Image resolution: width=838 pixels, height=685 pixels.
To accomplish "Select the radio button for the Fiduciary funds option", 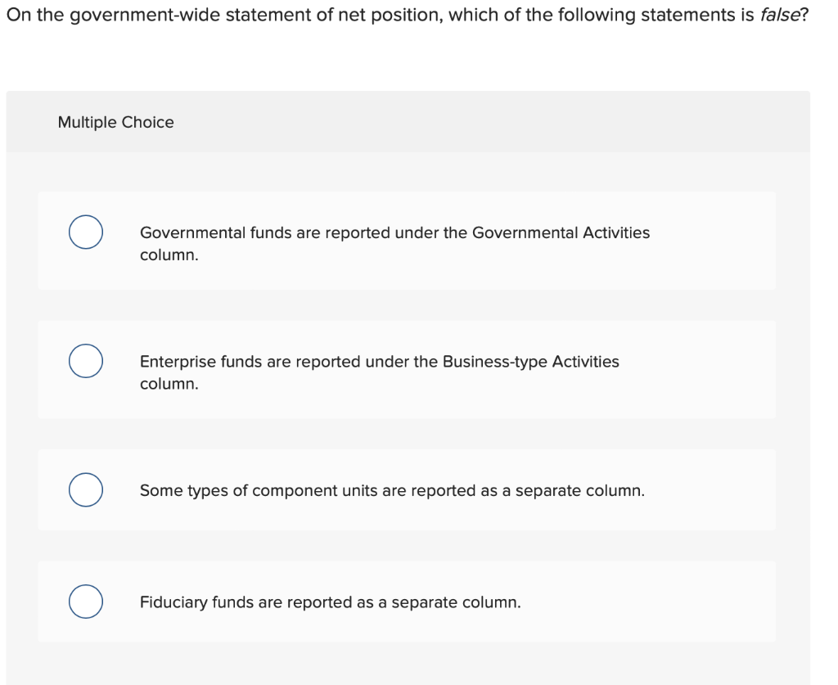I will point(85,602).
